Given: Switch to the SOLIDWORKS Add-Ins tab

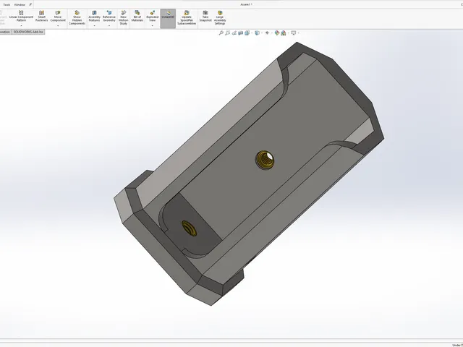Looking at the screenshot, I should pos(28,32).
